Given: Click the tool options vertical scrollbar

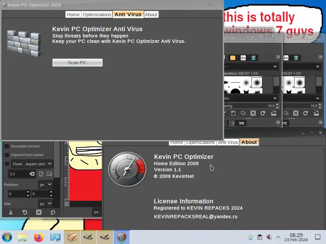Looking at the screenshot, I should (x=57, y=160).
